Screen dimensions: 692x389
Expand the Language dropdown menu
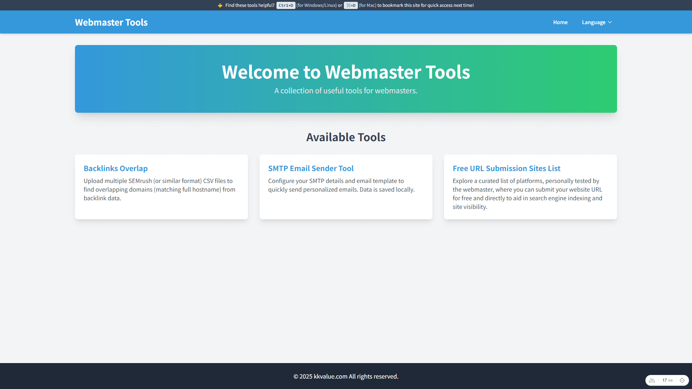pos(594,22)
